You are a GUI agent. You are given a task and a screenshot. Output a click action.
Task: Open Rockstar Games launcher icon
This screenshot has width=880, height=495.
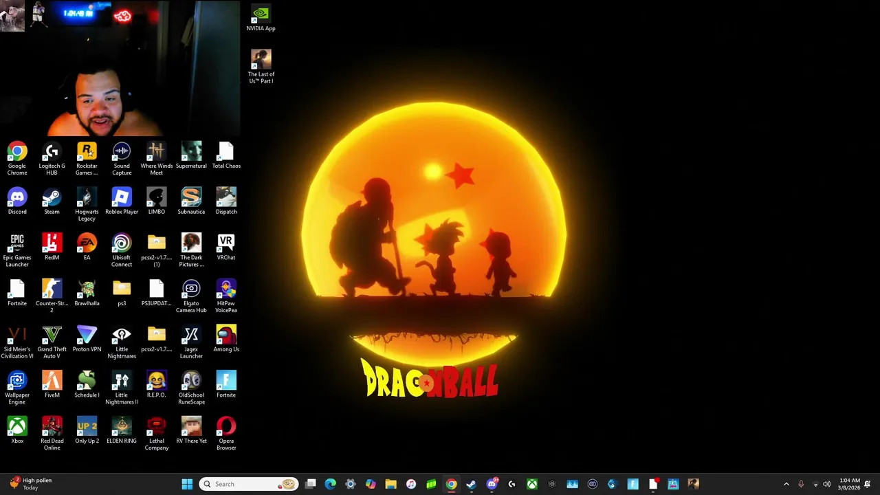pyautogui.click(x=87, y=158)
